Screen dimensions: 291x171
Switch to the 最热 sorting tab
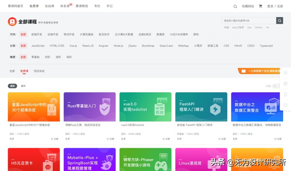coord(23,86)
